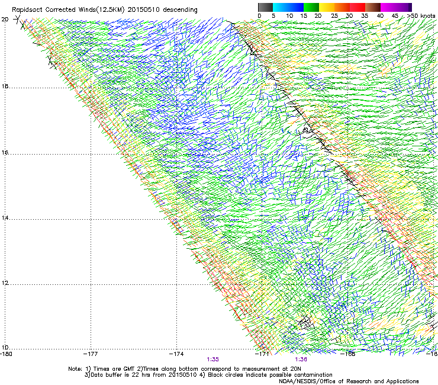Click the 'NOAA/NESDIS/Office of Research and Applications' credit
438x385 pixels.
click(349, 381)
